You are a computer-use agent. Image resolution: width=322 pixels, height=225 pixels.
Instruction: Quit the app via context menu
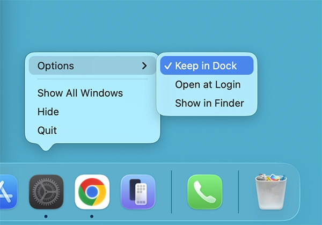point(92,130)
